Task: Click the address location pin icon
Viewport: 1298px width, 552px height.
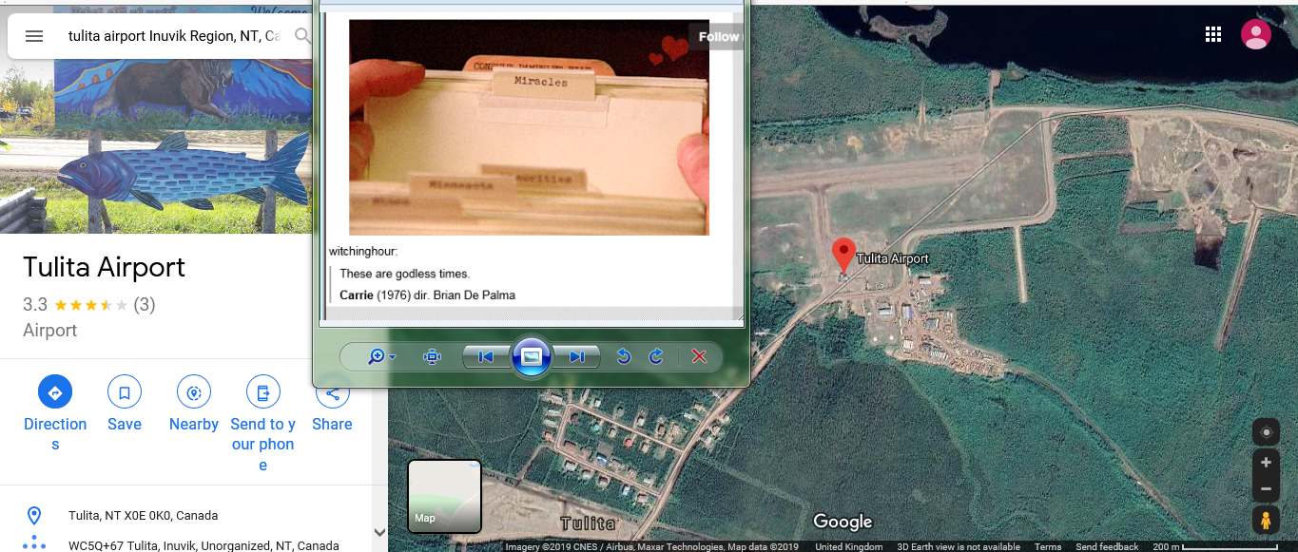Action: click(x=34, y=516)
